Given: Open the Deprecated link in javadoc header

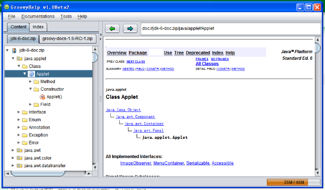Looking at the screenshot, I should pos(198,53).
